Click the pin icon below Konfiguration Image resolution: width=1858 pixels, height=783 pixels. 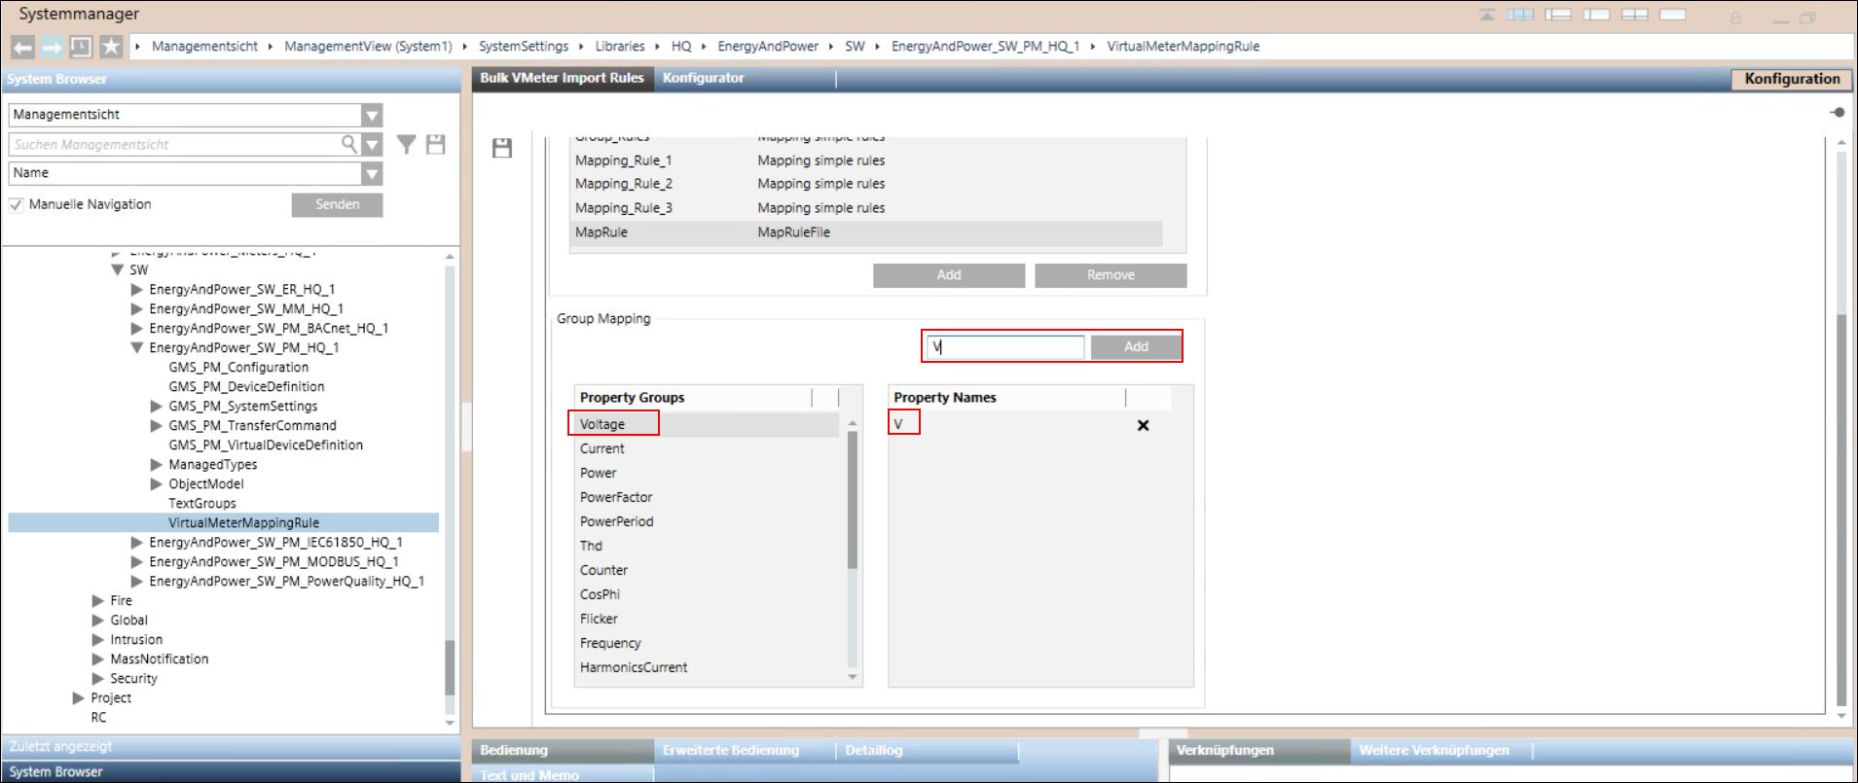click(1837, 113)
